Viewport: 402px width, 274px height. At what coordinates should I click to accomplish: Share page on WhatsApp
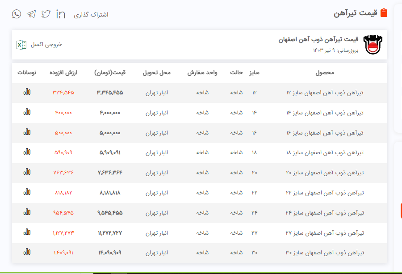17,14
